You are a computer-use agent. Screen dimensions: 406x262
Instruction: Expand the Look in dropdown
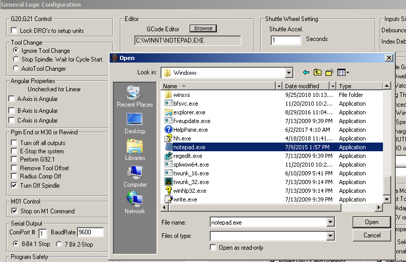tap(289, 73)
